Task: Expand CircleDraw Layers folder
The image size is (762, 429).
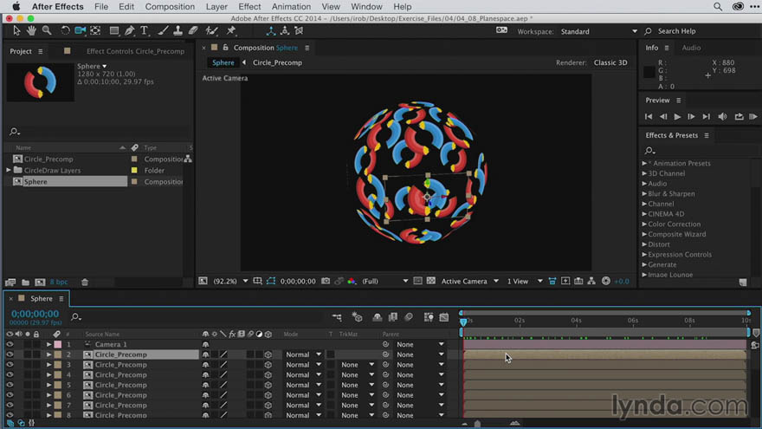Action: click(9, 170)
